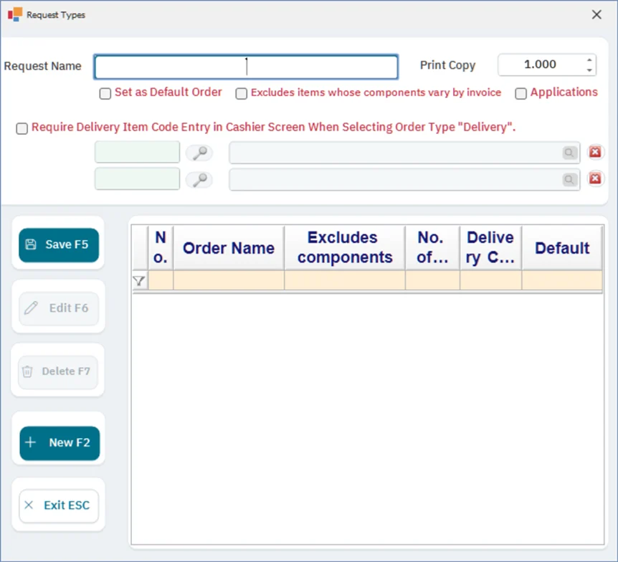Viewport: 618px width, 562px height.
Task: Check the Applications checkbox
Action: 520,94
